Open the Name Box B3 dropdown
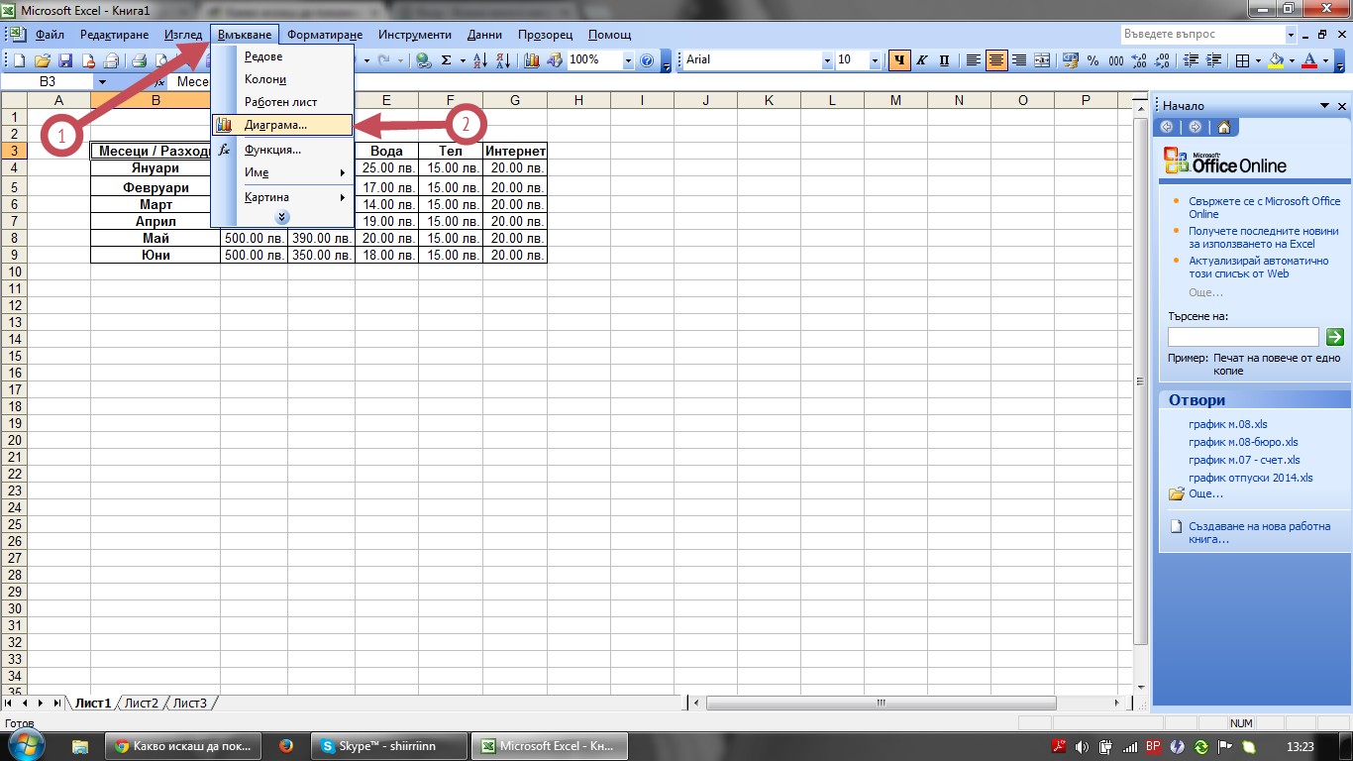The width and height of the screenshot is (1353, 761). [102, 82]
